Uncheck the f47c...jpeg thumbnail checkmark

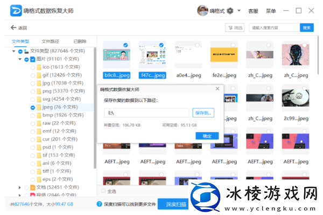point(161,45)
